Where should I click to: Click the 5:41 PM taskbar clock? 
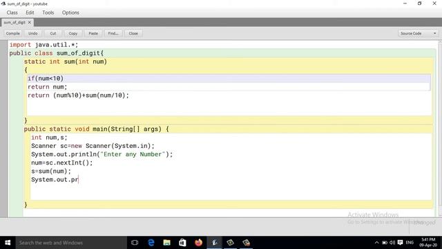pos(428,243)
